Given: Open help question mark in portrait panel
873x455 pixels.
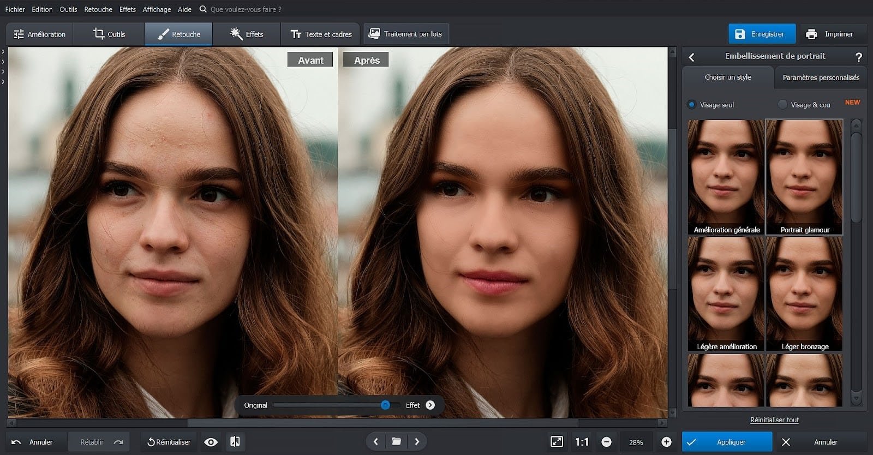Looking at the screenshot, I should point(858,57).
